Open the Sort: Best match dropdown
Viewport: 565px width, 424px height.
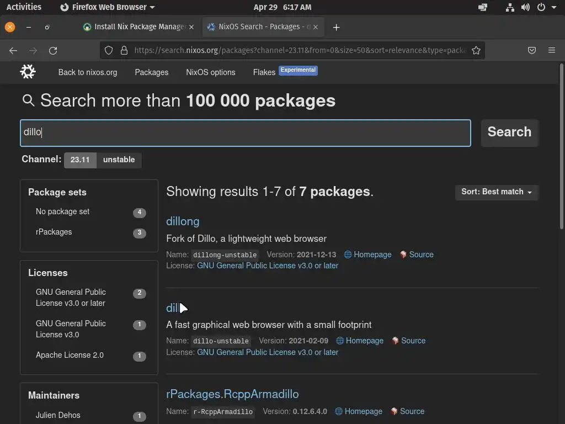pyautogui.click(x=497, y=192)
